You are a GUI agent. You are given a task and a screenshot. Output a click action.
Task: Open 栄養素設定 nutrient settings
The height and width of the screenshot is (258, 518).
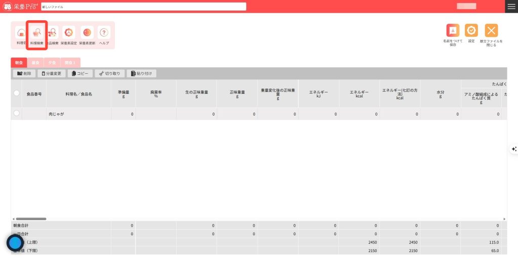tap(68, 34)
